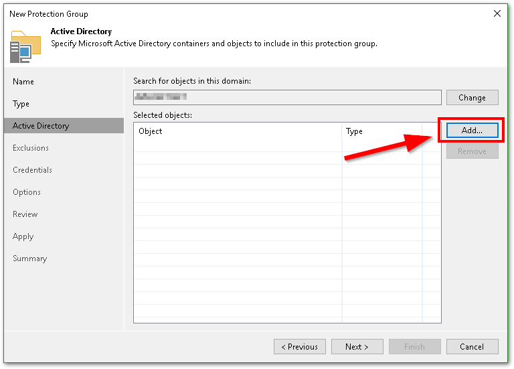This screenshot has height=369, width=514.
Task: Sort by the Object column header
Action: coord(238,131)
